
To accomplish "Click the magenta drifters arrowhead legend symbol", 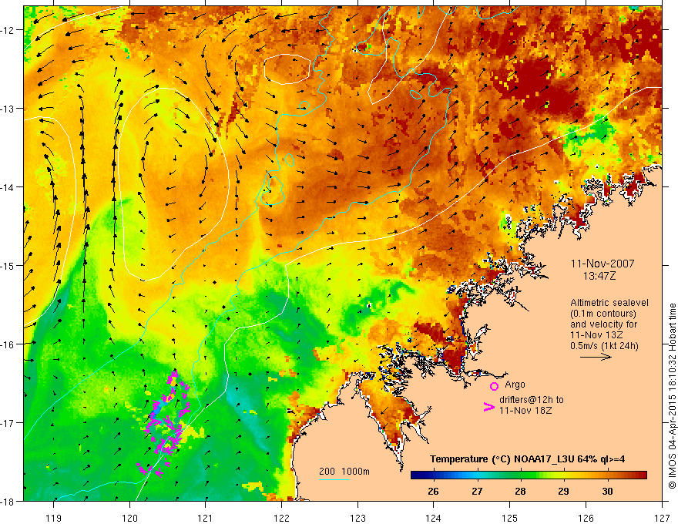I will click(488, 407).
